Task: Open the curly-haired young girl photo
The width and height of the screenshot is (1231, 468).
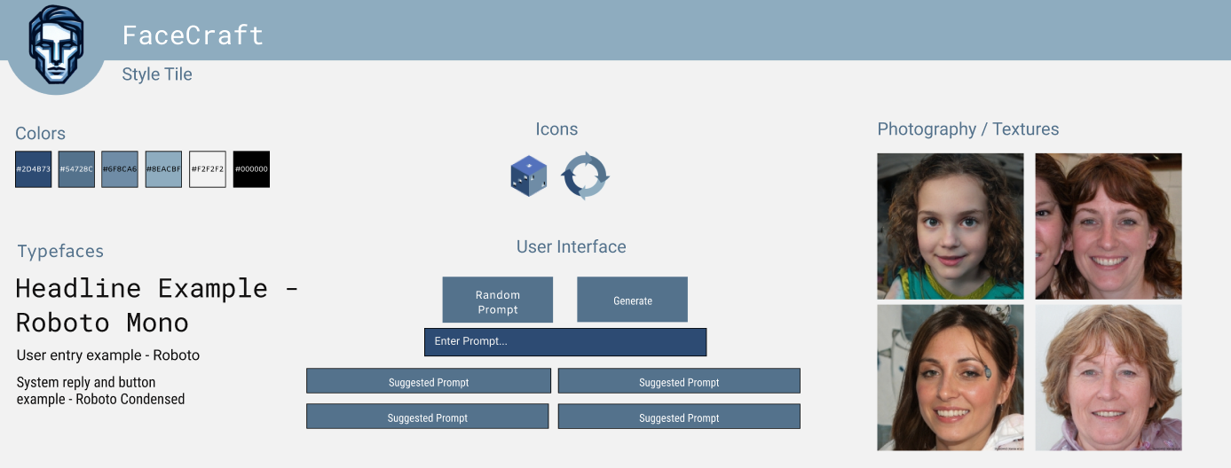Action: pyautogui.click(x=950, y=226)
